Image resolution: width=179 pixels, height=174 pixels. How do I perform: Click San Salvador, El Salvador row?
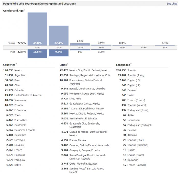tap(79, 118)
